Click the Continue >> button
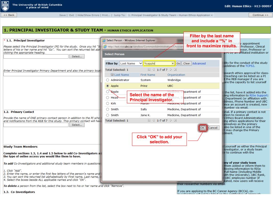 260,15
